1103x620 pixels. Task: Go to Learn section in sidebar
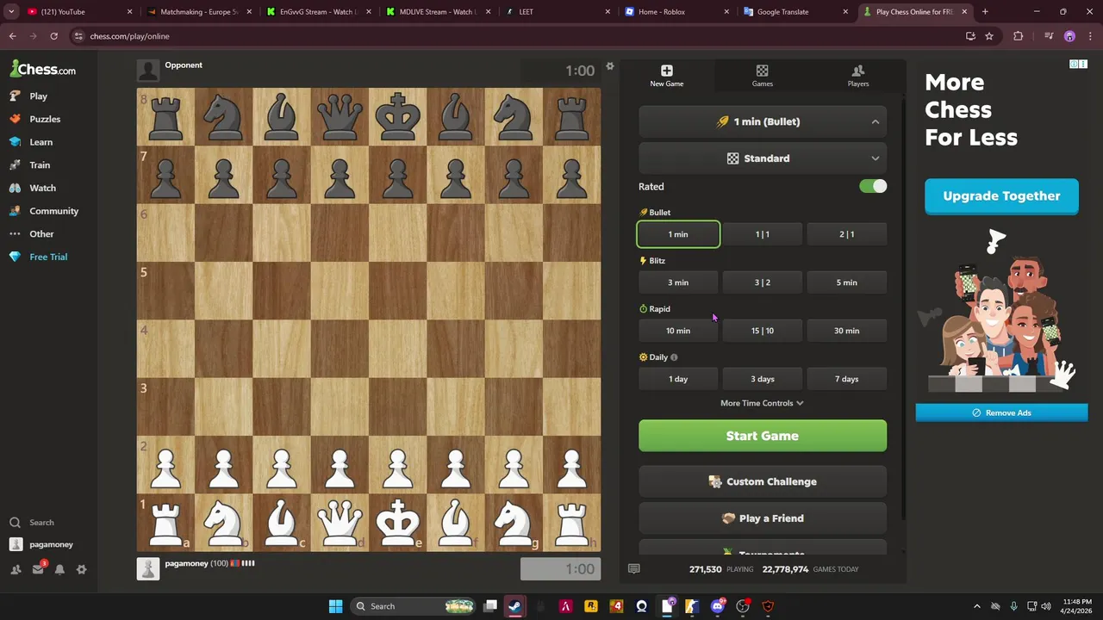(32, 142)
